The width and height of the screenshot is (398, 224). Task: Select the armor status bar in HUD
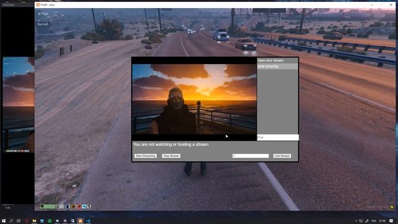(60, 207)
